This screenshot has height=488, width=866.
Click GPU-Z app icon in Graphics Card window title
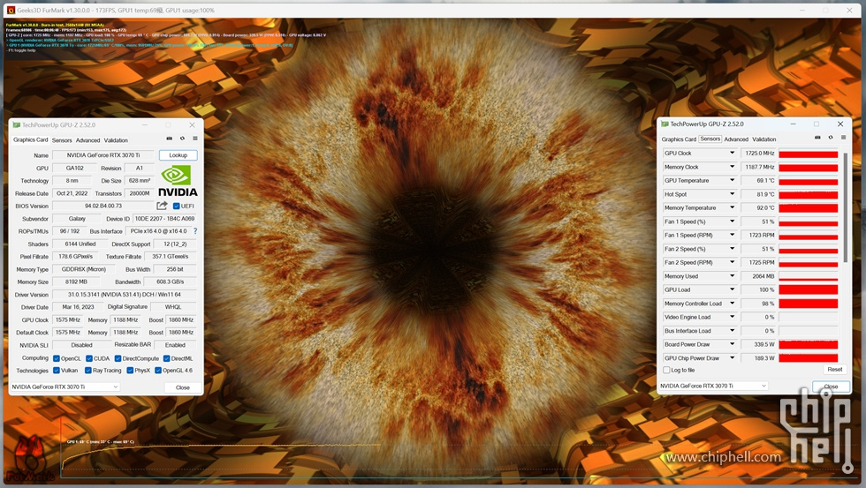(17, 125)
